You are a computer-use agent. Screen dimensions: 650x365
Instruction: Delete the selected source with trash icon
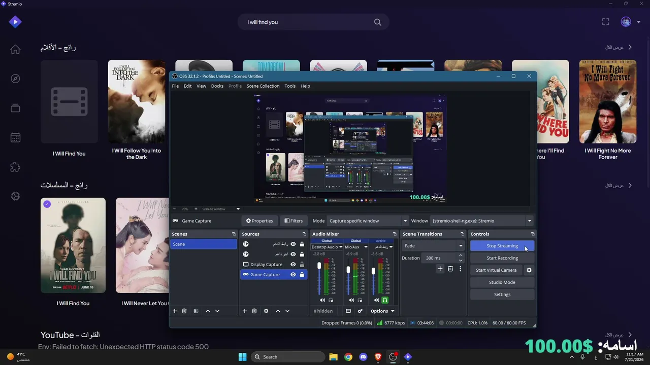click(x=254, y=311)
